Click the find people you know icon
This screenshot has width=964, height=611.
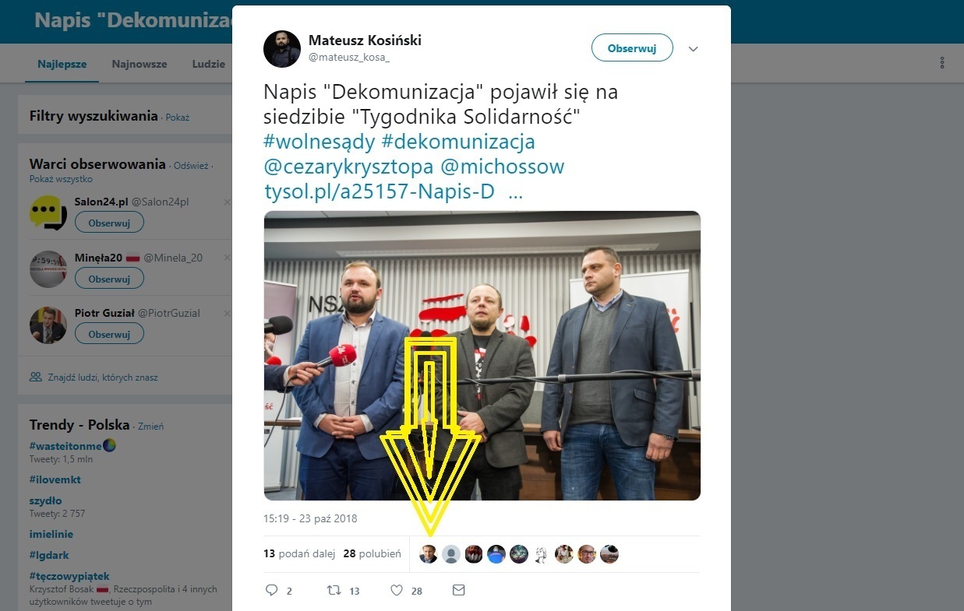click(35, 377)
